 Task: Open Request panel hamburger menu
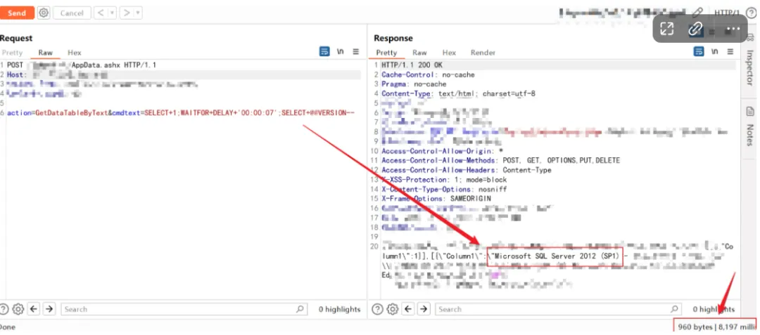click(x=356, y=52)
